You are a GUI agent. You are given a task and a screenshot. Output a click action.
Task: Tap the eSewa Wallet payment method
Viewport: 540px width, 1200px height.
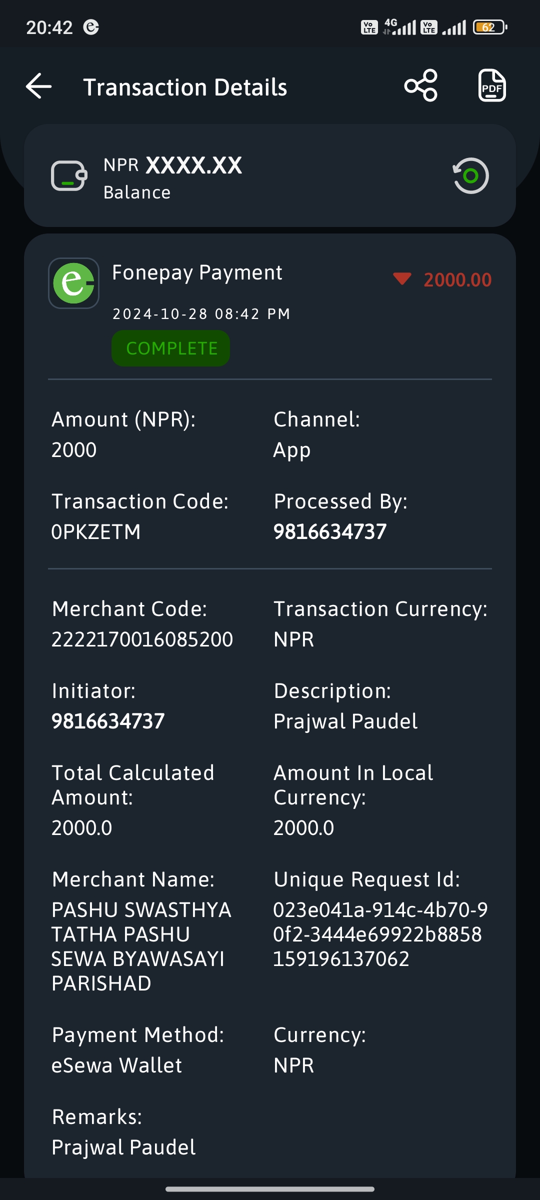117,1065
